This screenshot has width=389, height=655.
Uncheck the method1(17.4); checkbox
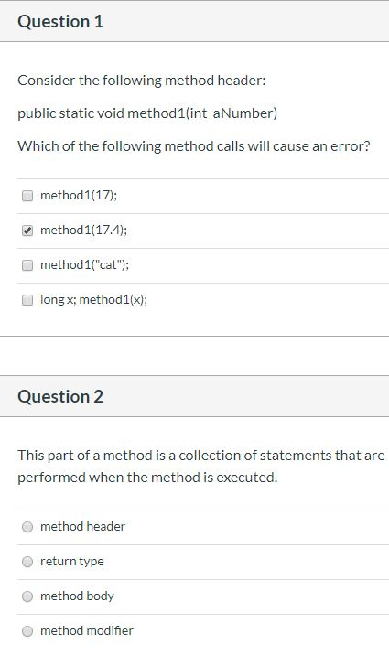point(27,231)
